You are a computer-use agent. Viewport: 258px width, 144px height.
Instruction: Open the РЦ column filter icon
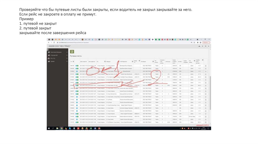point(105,62)
